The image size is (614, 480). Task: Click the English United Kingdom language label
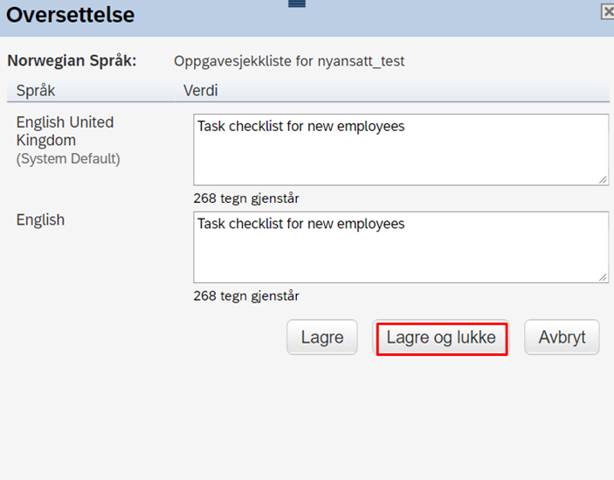click(65, 131)
